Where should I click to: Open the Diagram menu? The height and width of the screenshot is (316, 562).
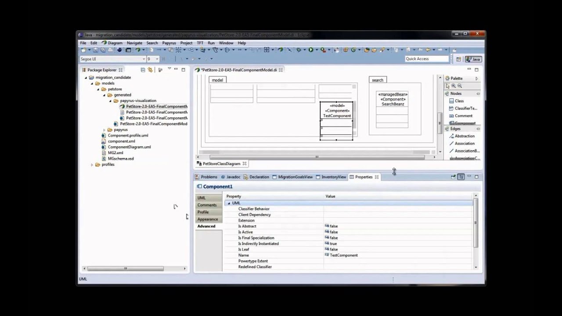pyautogui.click(x=112, y=43)
